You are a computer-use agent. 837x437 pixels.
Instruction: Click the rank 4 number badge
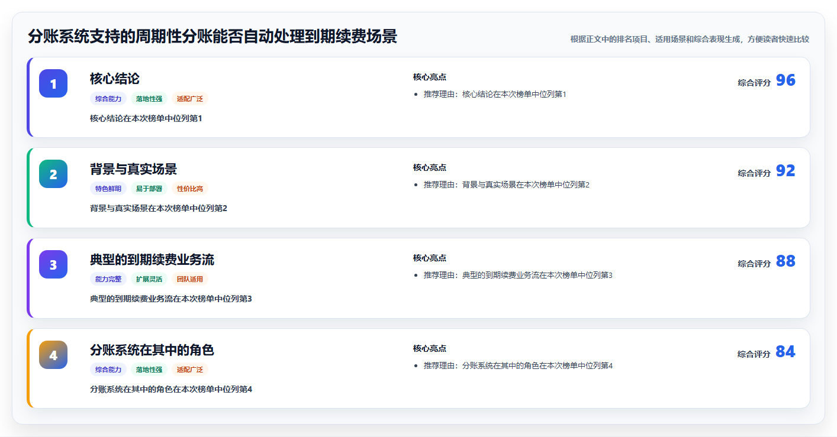click(x=53, y=355)
